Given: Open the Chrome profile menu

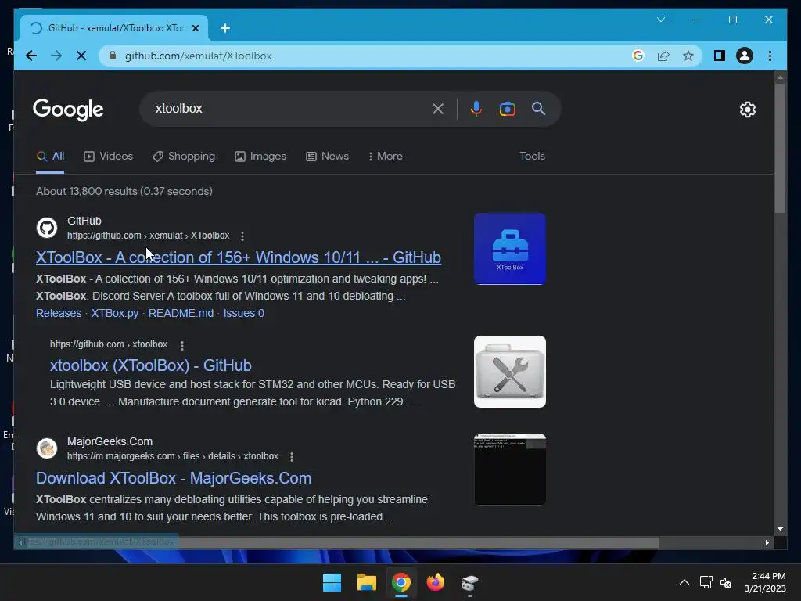Looking at the screenshot, I should click(x=745, y=56).
